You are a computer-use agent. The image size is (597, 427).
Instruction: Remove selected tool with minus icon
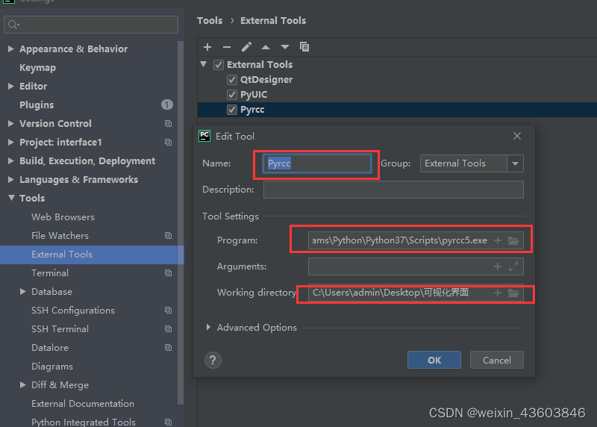coord(227,47)
